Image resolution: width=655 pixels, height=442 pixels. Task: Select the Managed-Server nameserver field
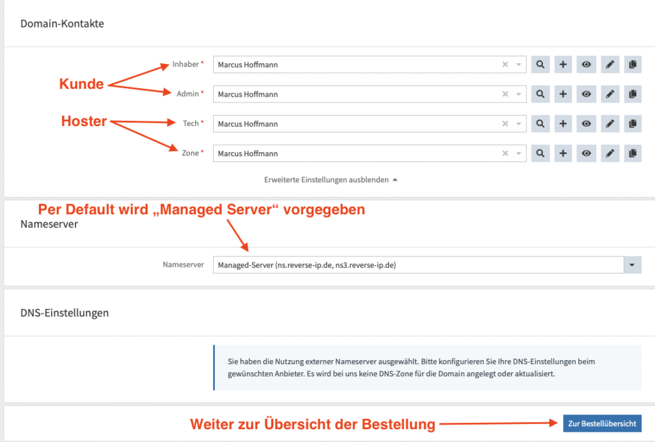pos(416,265)
